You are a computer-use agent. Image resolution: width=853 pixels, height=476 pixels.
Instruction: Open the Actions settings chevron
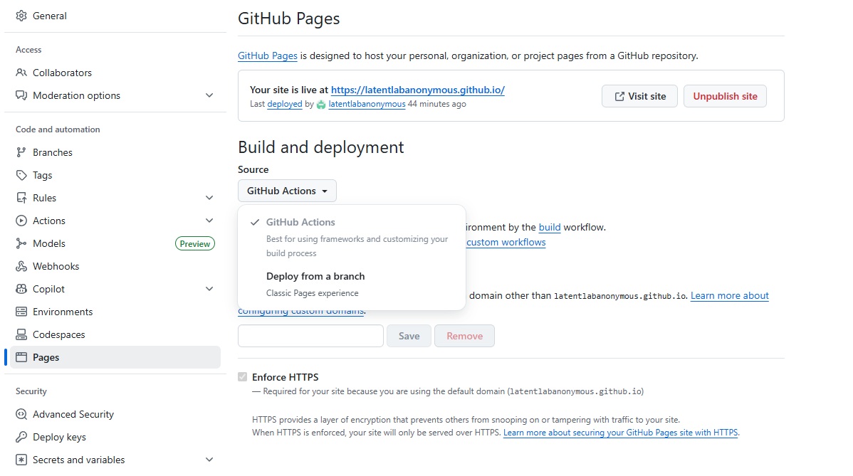pyautogui.click(x=209, y=220)
